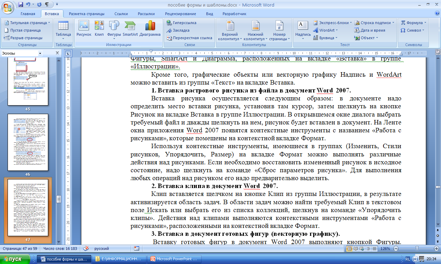Insert a picture with Рисунок

point(84,29)
